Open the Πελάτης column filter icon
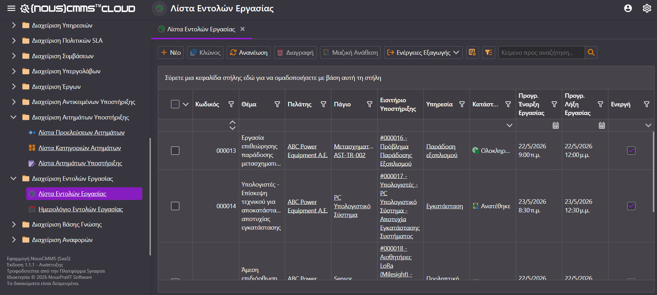 tap(324, 104)
